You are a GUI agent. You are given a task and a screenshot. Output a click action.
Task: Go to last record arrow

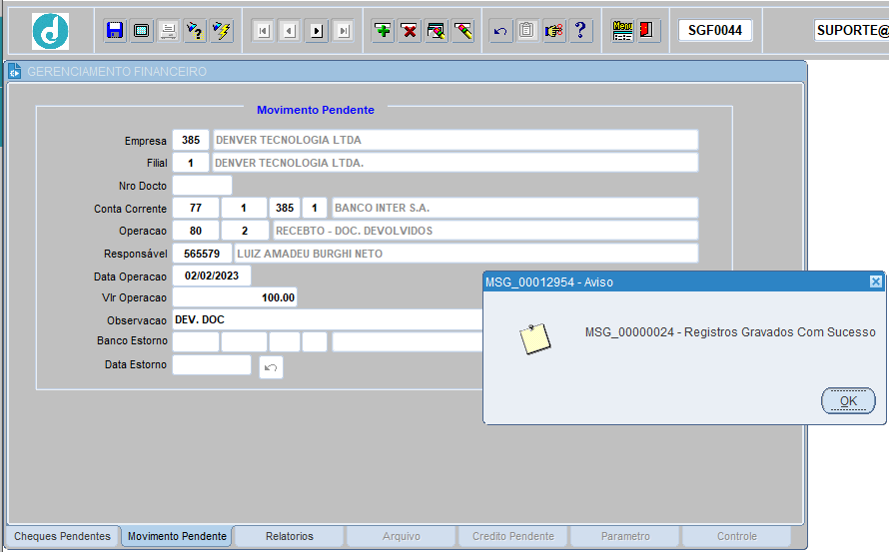coord(344,31)
